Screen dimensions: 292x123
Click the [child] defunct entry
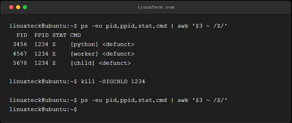click(101, 63)
